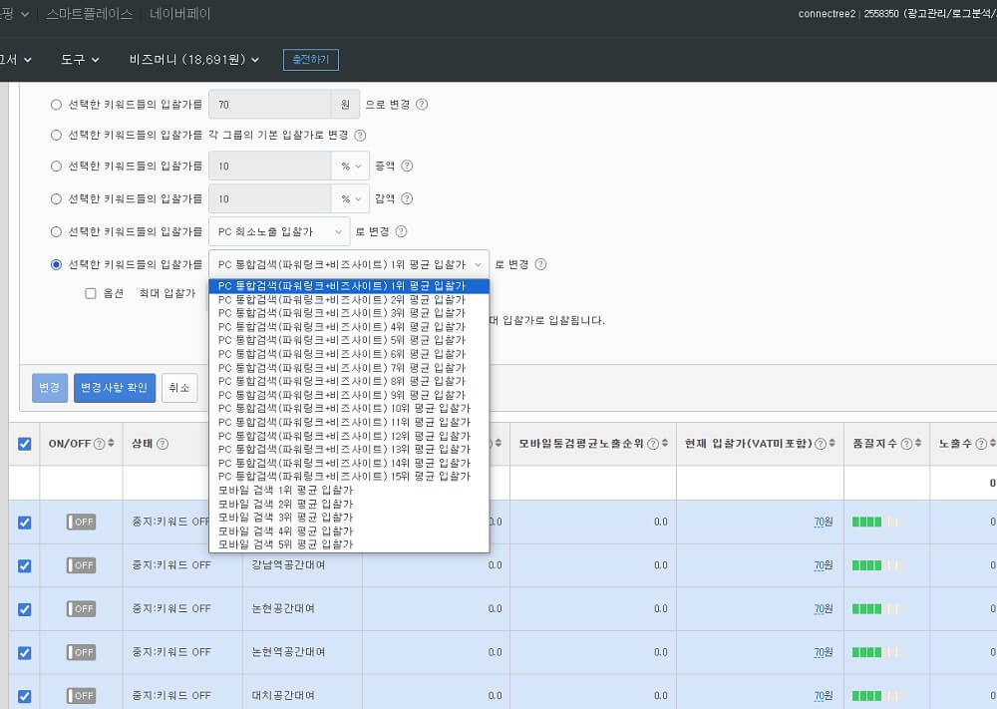Toggle the ON/OFF switch for 대치공간대여 keyword
Screen dimensions: 997x709
[80, 695]
